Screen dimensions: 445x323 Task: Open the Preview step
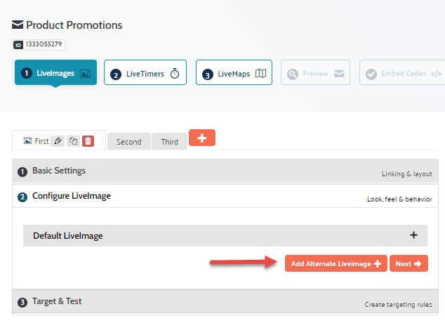point(315,74)
